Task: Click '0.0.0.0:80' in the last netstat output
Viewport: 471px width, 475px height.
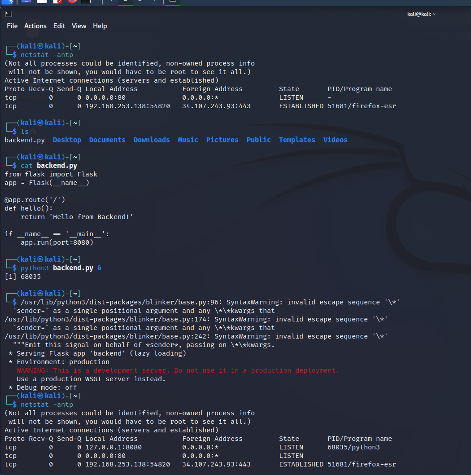Action: pos(105,456)
